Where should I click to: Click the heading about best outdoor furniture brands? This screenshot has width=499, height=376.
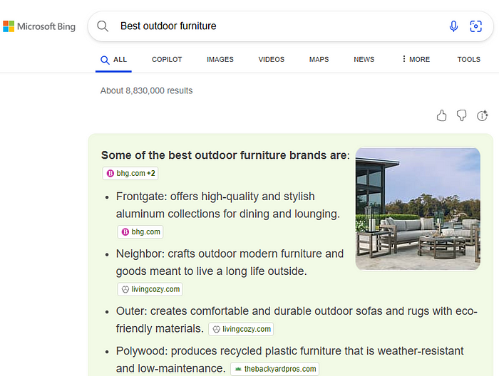(x=225, y=155)
